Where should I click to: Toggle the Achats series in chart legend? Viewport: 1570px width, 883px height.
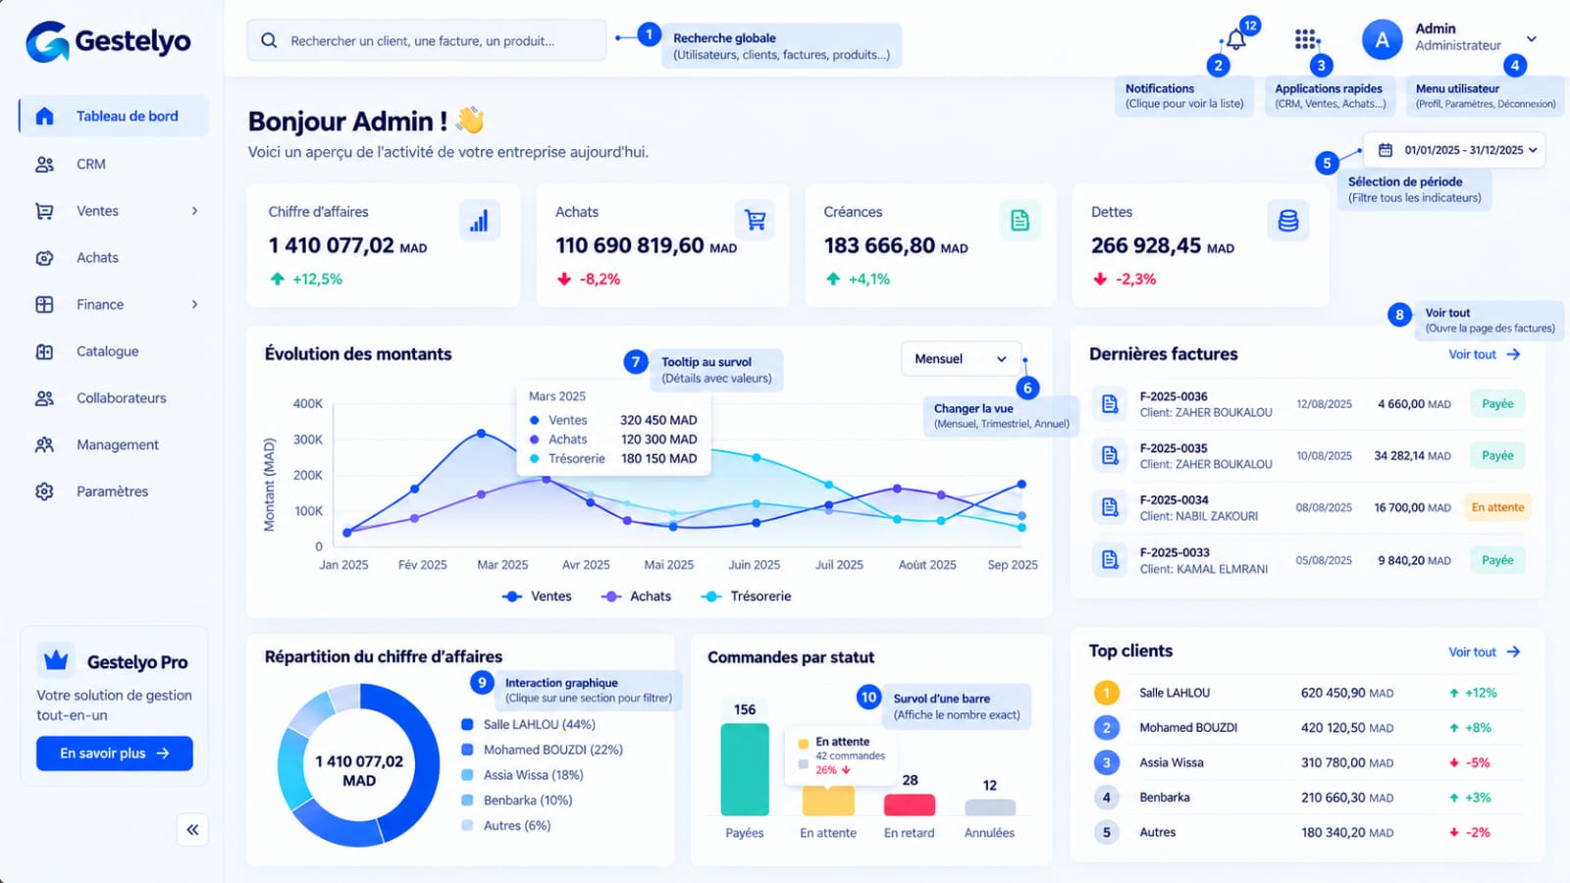coord(636,596)
